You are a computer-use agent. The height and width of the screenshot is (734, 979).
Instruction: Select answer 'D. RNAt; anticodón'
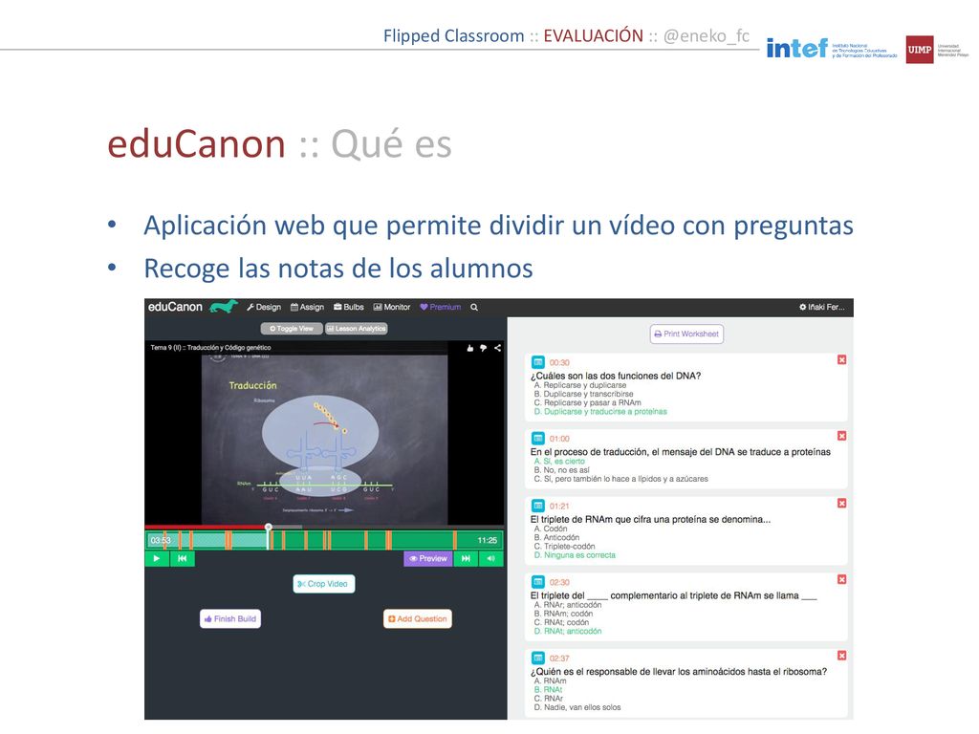pyautogui.click(x=568, y=631)
